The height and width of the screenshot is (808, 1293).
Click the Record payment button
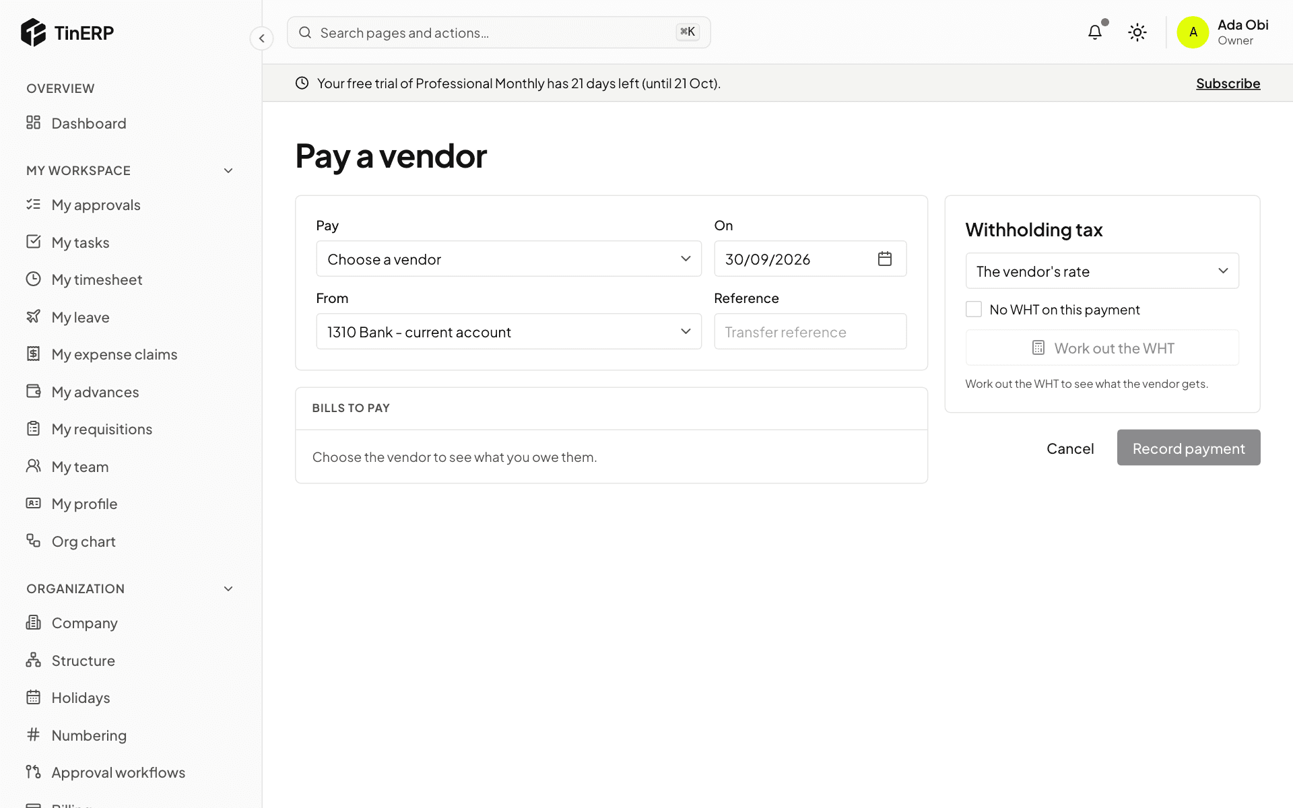[x=1189, y=448]
